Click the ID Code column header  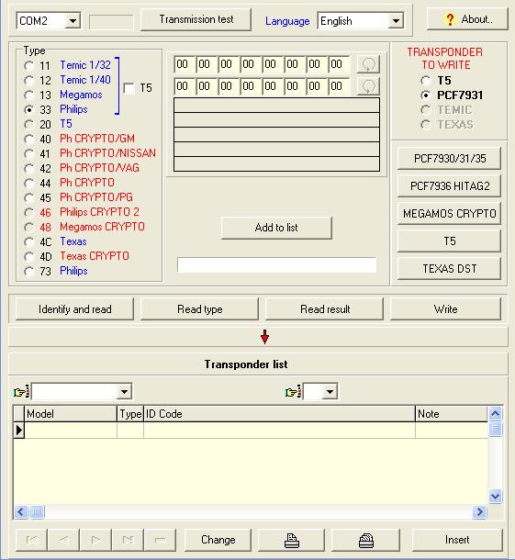(x=279, y=414)
